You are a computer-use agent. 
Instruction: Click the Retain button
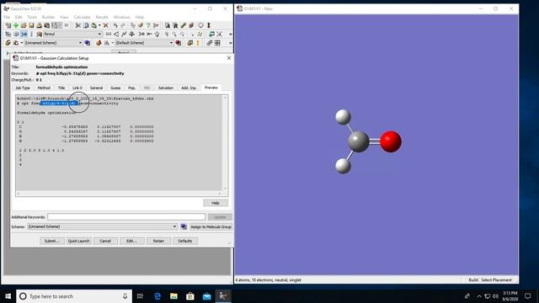pos(158,241)
